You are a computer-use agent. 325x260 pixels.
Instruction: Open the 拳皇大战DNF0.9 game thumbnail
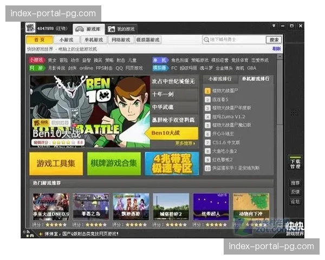(x=51, y=207)
